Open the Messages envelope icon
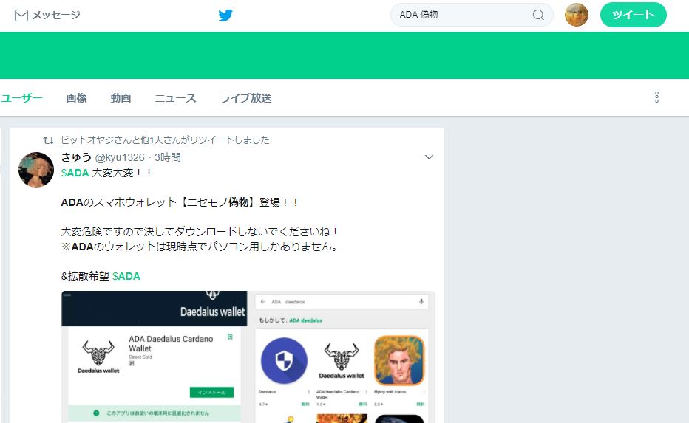The width and height of the screenshot is (689, 423). (21, 16)
